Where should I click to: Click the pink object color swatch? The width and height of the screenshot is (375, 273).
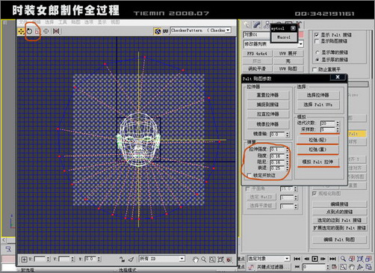point(301,34)
